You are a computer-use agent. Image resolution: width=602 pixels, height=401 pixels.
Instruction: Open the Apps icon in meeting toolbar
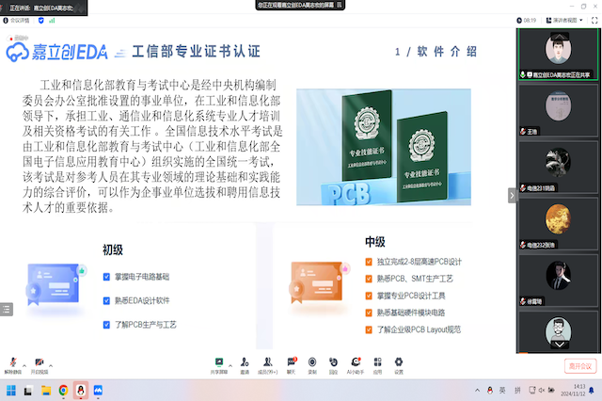pos(377,362)
